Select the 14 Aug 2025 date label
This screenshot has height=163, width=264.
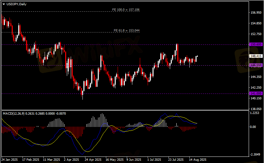click(198, 160)
